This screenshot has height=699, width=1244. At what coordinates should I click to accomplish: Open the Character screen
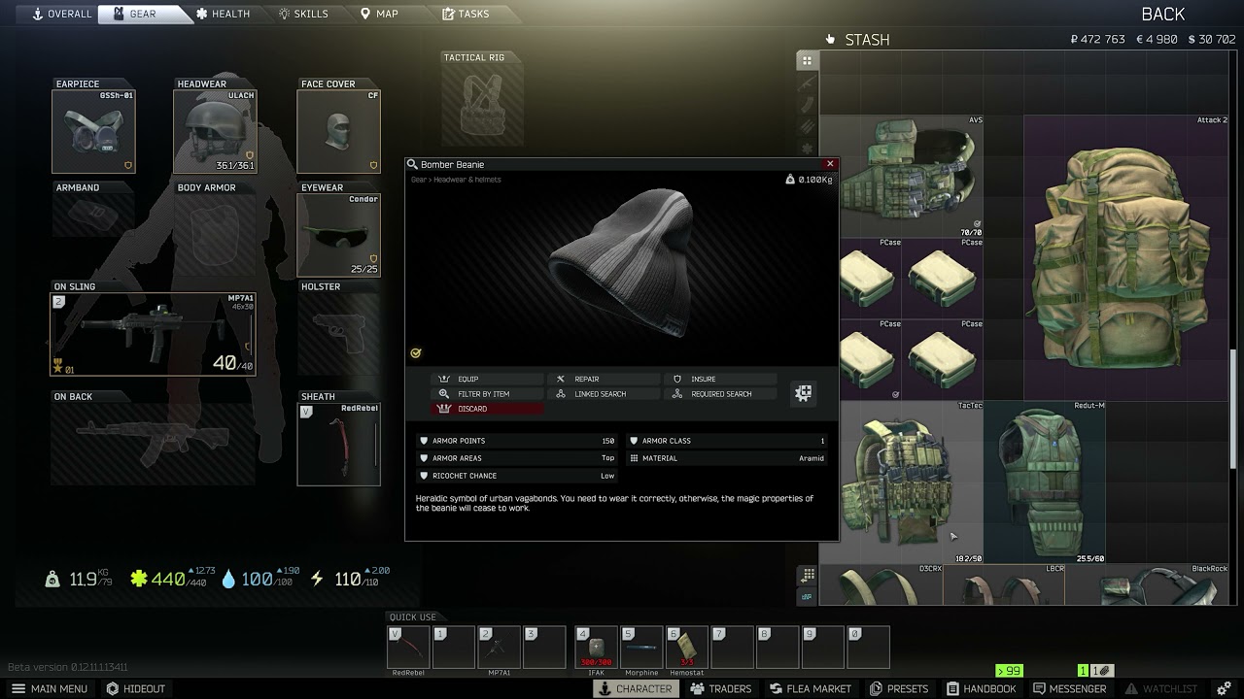coord(635,688)
